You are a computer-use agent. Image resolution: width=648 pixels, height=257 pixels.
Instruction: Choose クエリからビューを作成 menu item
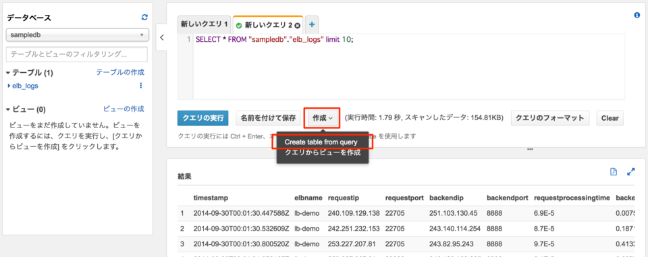tap(323, 152)
